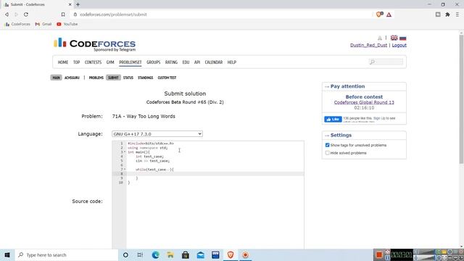The width and height of the screenshot is (464, 261).
Task: Click the Windows taskbar search box
Action: [x=66, y=254]
